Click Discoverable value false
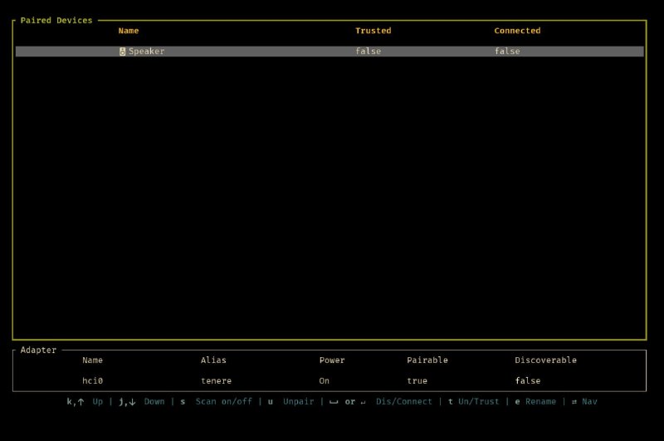 click(528, 380)
